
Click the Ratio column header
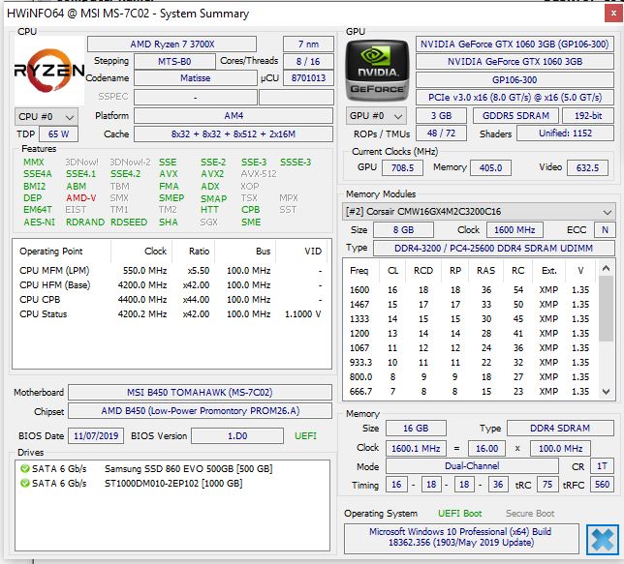pos(194,252)
